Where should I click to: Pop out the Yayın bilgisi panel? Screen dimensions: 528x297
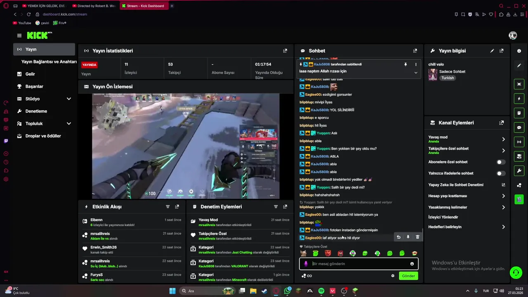click(502, 51)
